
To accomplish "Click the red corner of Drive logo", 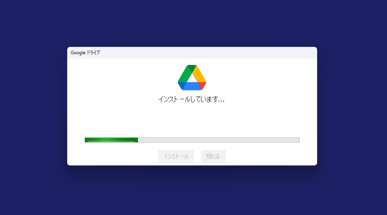I will click(x=203, y=85).
